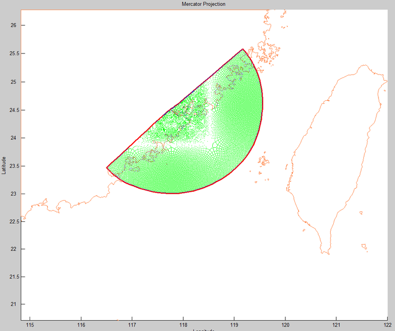Click the "Mercator Projection" plot title

[204, 4]
